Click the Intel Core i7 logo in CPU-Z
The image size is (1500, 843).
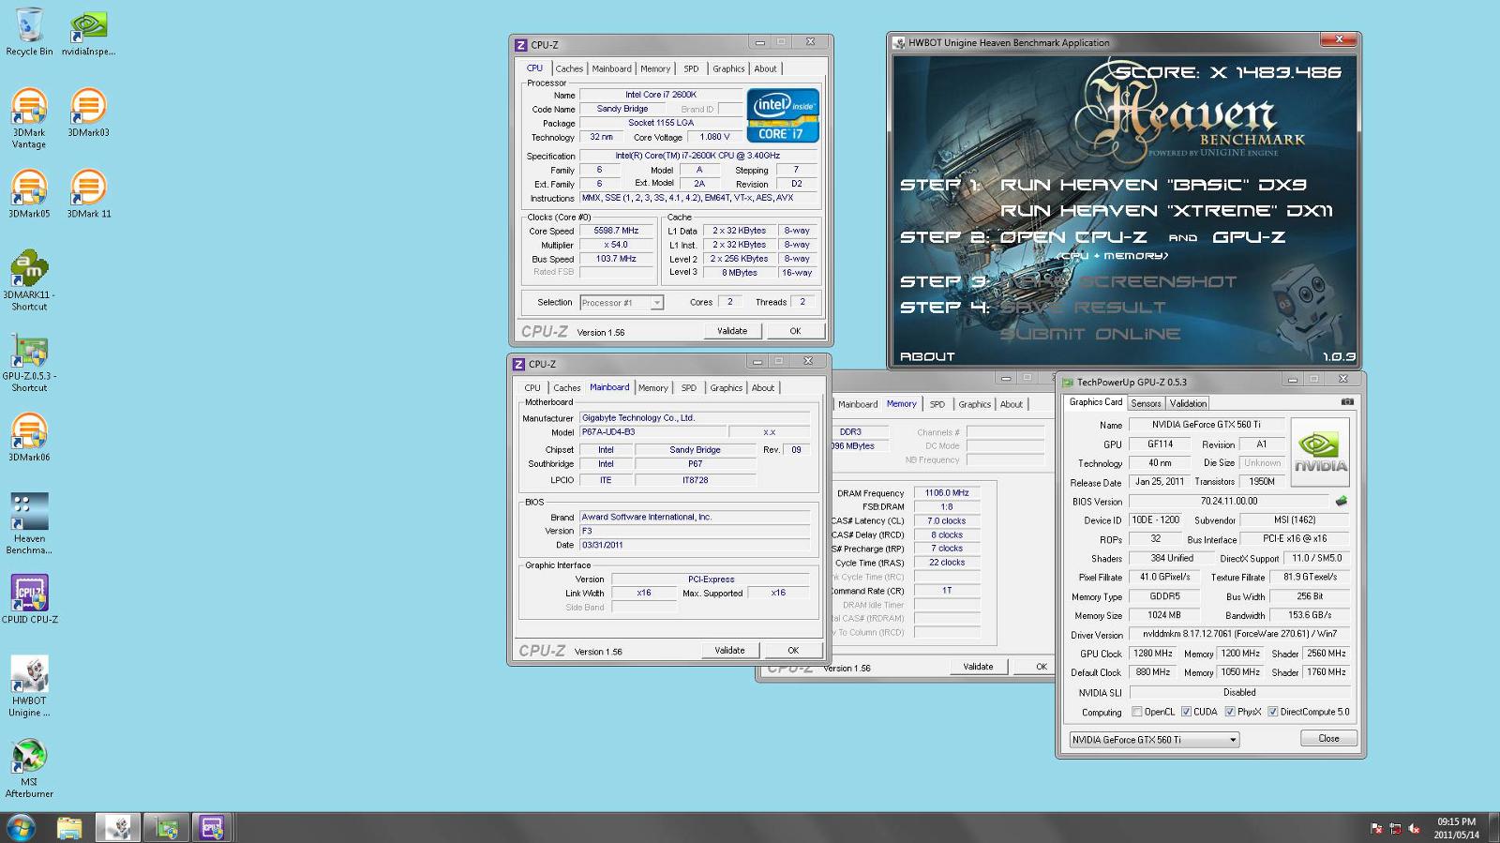coord(783,115)
